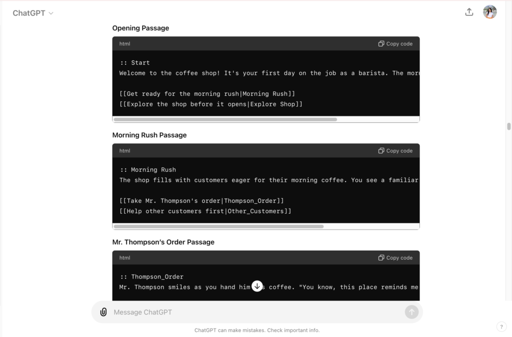512x337 pixels.
Task: Open the ChatGPT model selector dropdown
Action: point(32,13)
